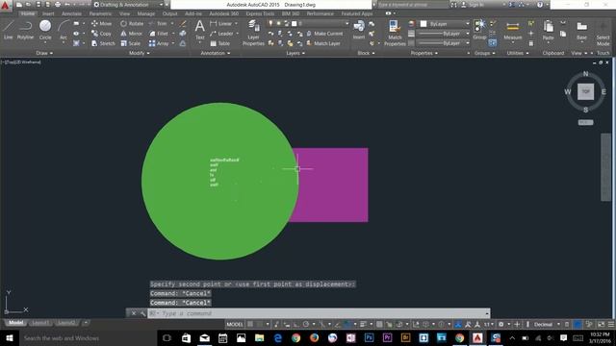
Task: Click the AutoCAD application menu logo
Action: point(5,6)
